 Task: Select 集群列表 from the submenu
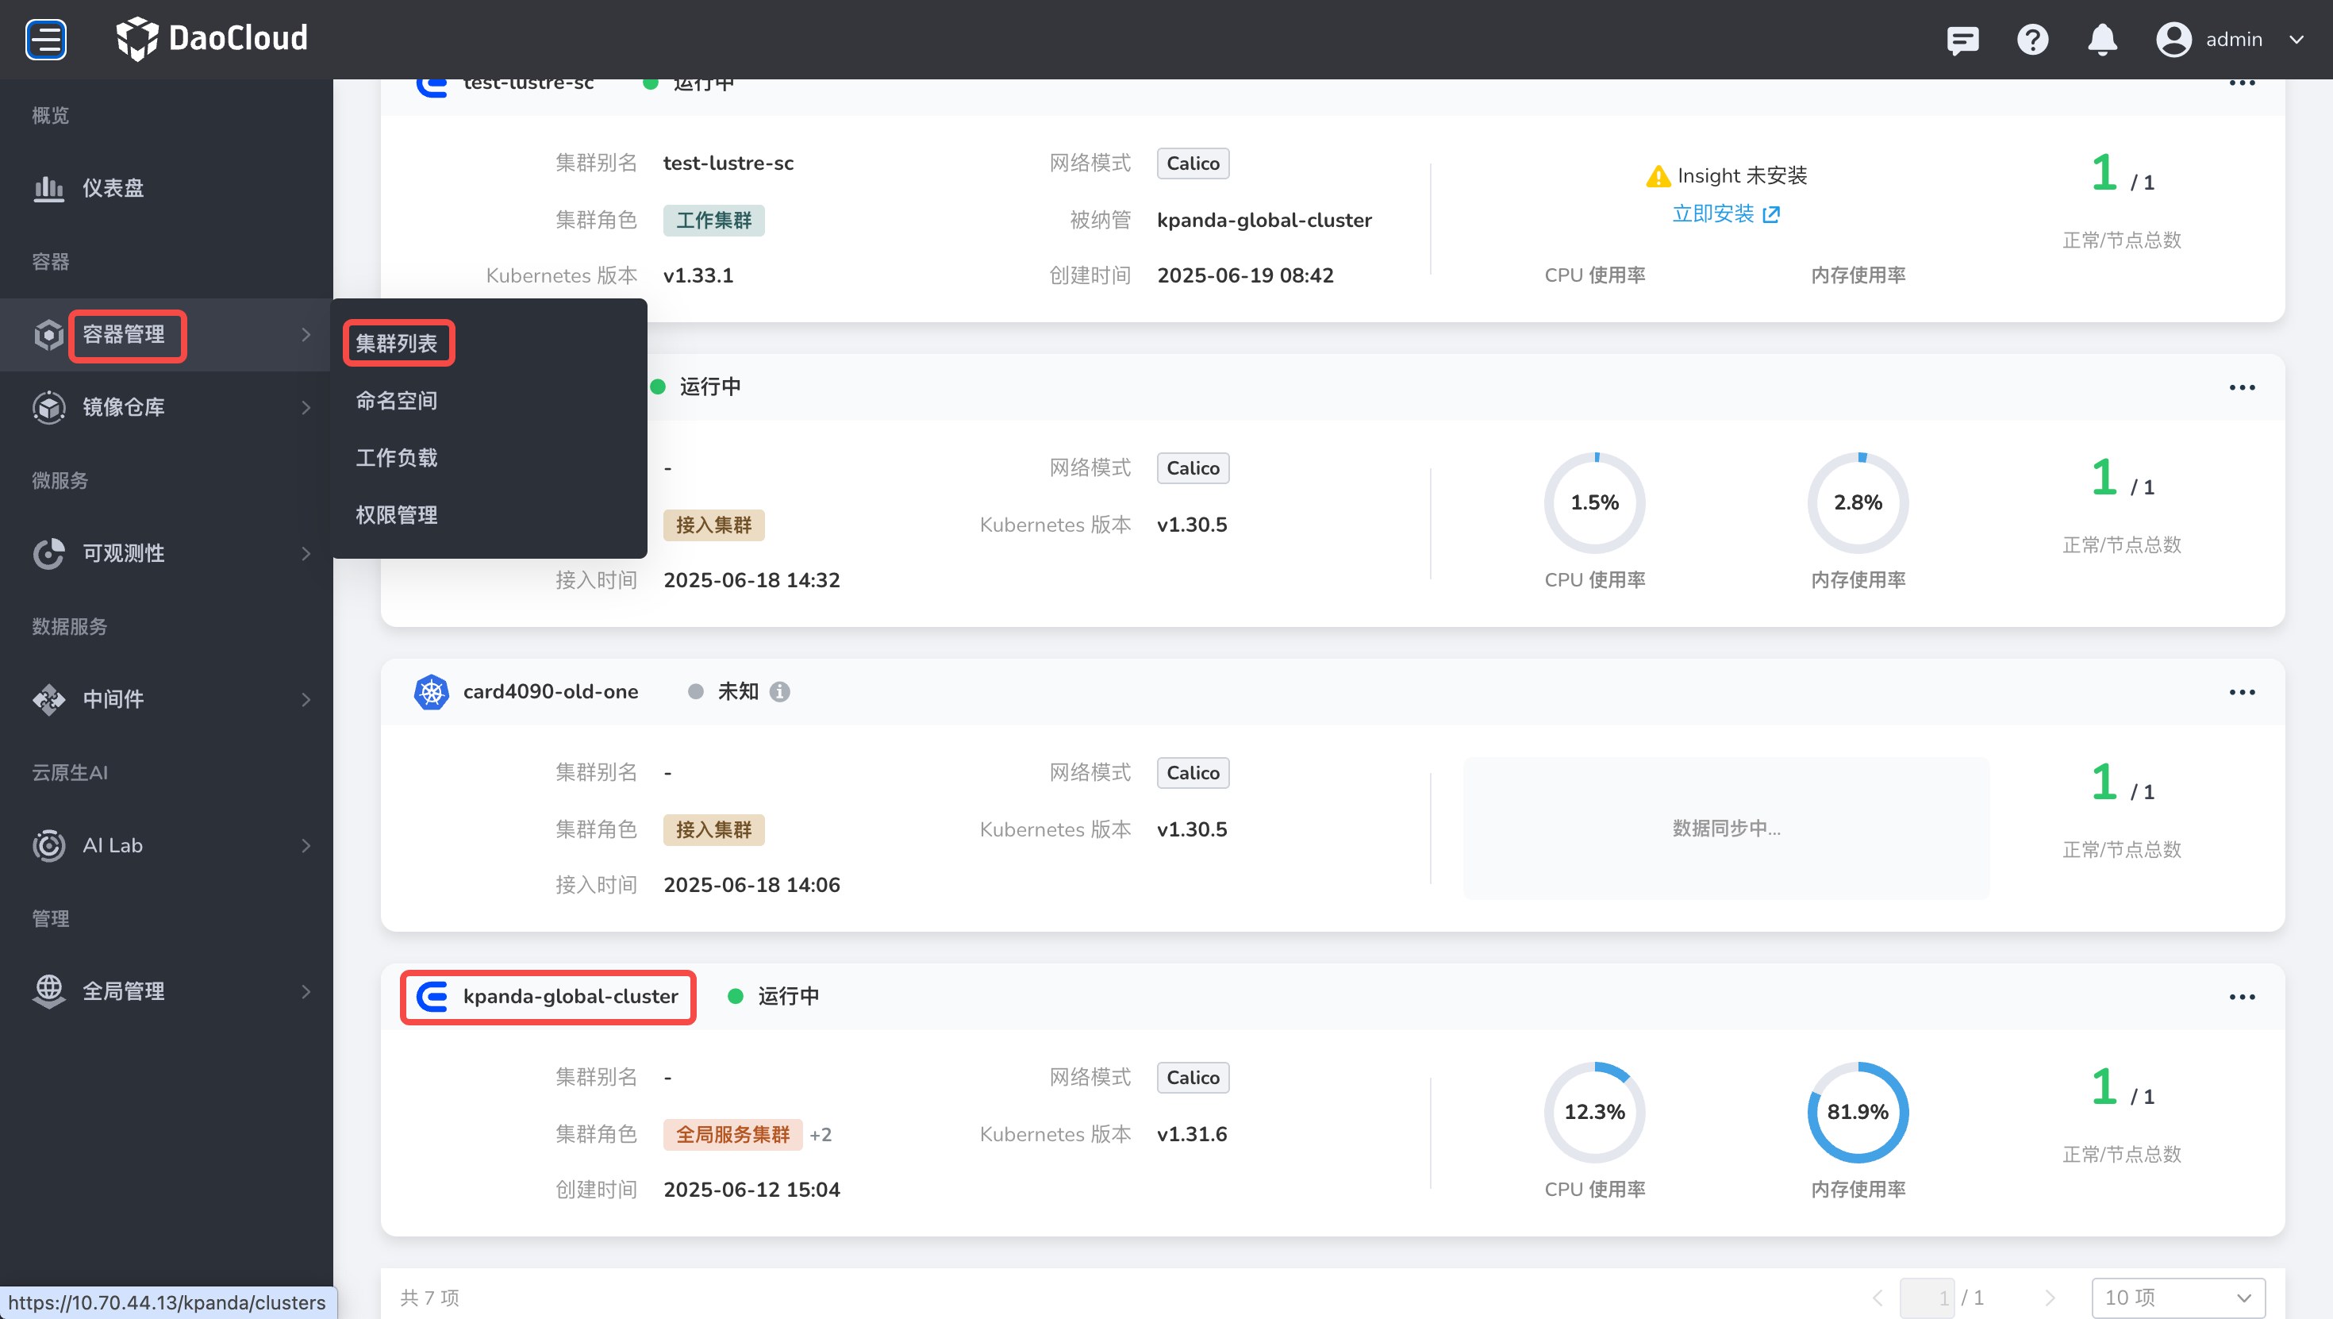pos(398,342)
